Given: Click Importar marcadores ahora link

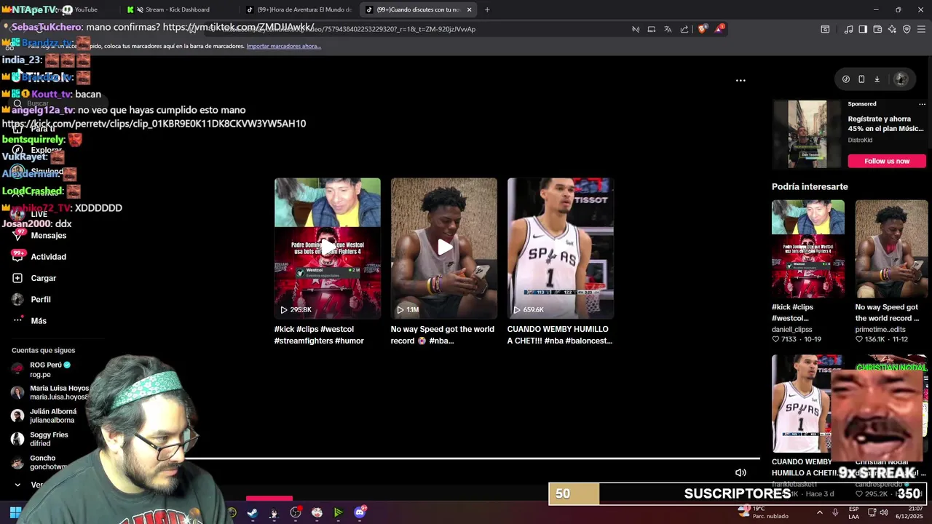Looking at the screenshot, I should pos(283,46).
